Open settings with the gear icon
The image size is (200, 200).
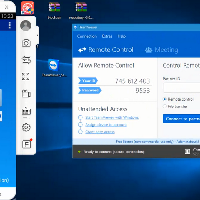point(26,127)
